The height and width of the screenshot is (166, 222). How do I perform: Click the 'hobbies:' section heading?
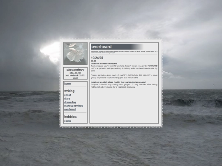(71, 116)
